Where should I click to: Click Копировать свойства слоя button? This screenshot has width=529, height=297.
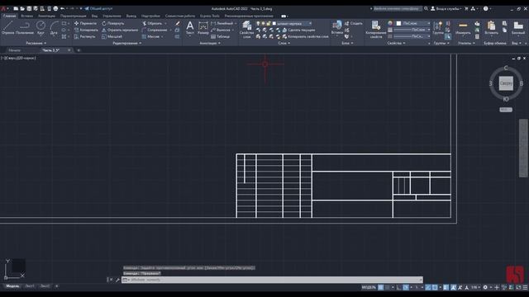click(x=305, y=36)
